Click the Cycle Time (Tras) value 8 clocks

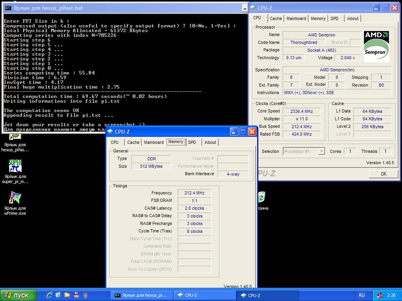tap(194, 231)
